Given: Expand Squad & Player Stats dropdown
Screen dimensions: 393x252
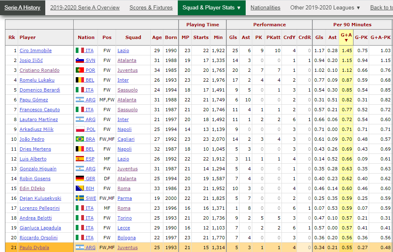Looking at the screenshot, I should click(x=212, y=7).
